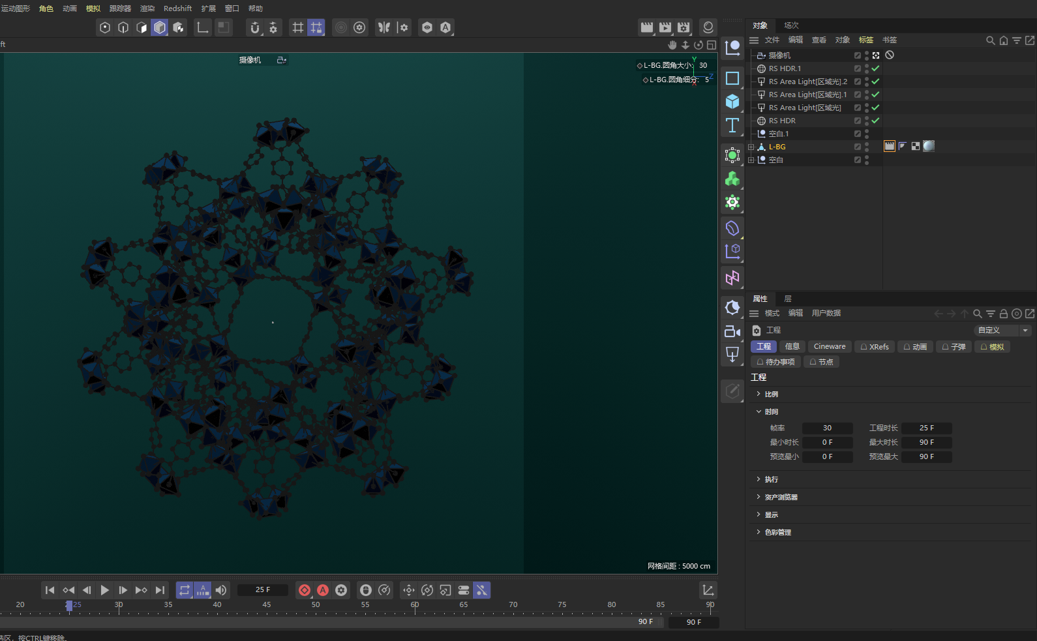Click the play forward button
This screenshot has width=1037, height=641.
[x=105, y=590]
